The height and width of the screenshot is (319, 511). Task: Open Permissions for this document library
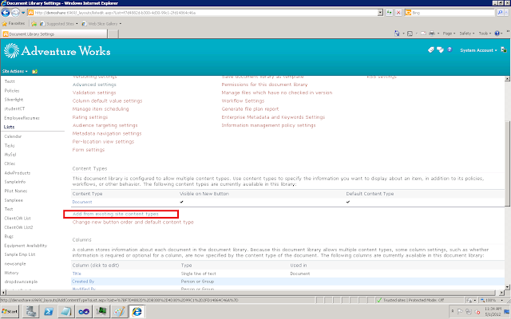tap(264, 85)
